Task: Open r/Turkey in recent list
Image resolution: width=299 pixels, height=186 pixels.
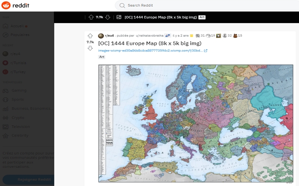Action: 18,72
